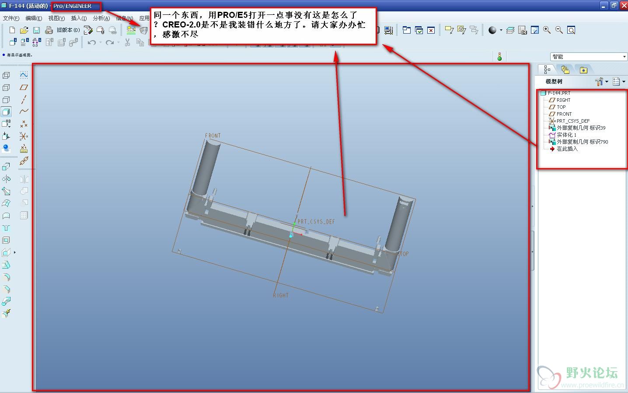Open the 编辑(E) menu
628x393 pixels.
click(x=34, y=18)
